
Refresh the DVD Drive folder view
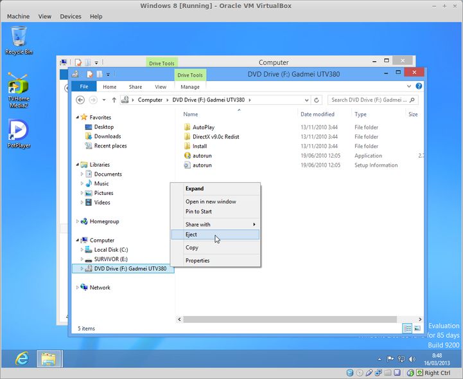(317, 100)
